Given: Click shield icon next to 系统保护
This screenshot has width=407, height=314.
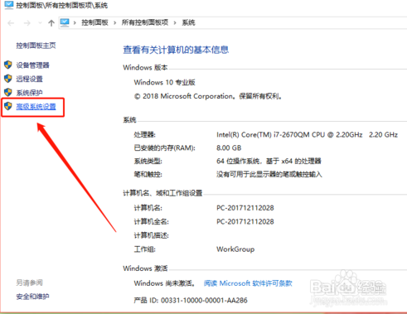Looking at the screenshot, I should pyautogui.click(x=8, y=92).
